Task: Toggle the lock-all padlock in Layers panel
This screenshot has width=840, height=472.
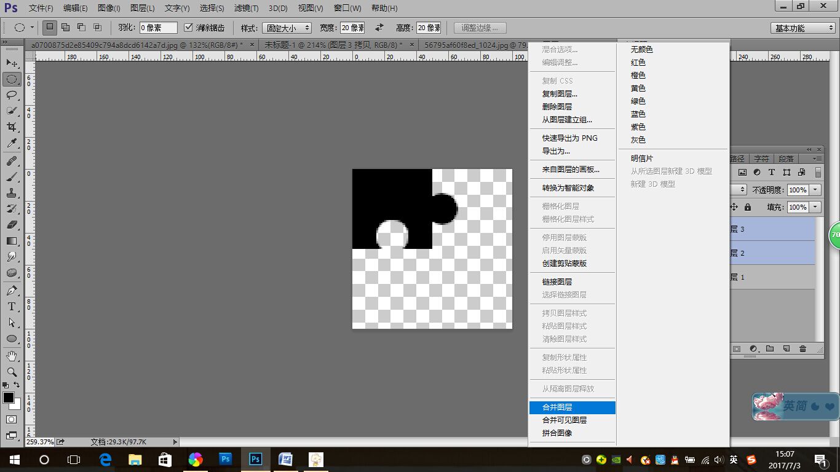Action: coord(748,207)
